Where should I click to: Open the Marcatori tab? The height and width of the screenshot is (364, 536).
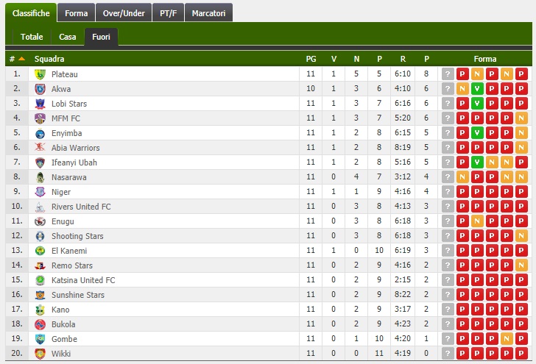click(x=208, y=13)
